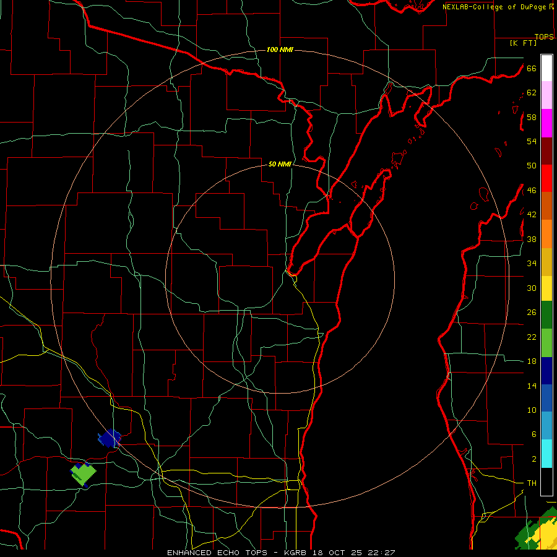Click legend value 22
557x557 pixels.
pos(532,337)
